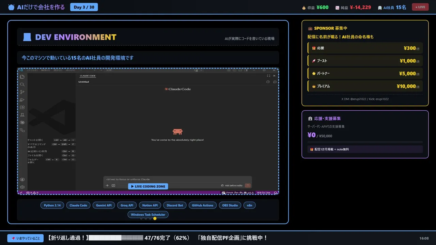The width and height of the screenshot is (436, 245).
Task: Click the ¥0 / ¥50,000 funding progress bar
Action: (365, 142)
